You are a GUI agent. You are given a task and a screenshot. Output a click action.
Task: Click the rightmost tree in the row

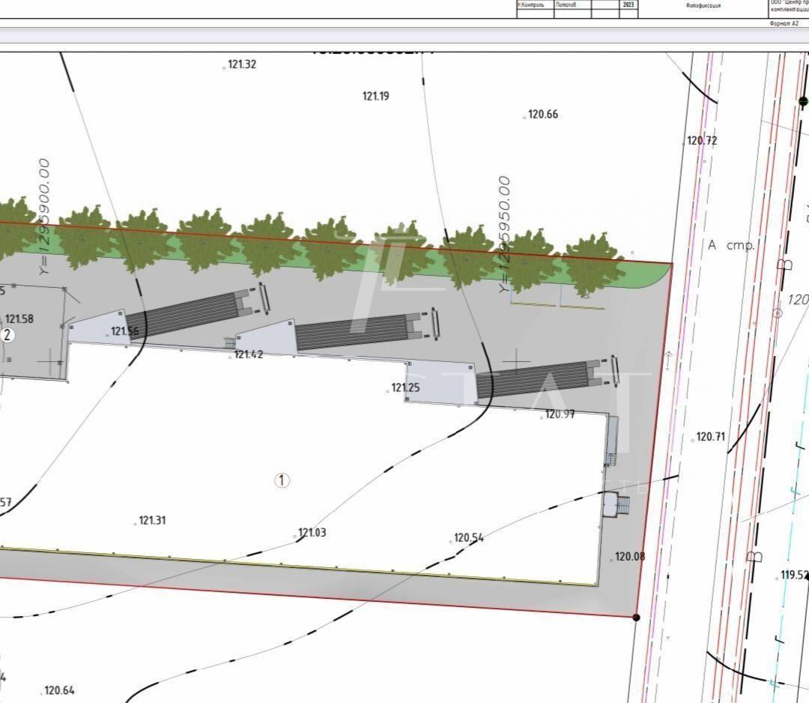(593, 264)
